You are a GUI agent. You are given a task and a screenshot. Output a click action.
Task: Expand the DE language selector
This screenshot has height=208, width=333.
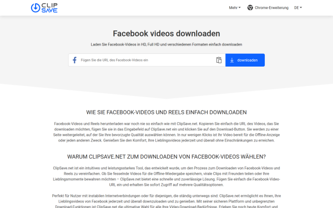pos(298,8)
